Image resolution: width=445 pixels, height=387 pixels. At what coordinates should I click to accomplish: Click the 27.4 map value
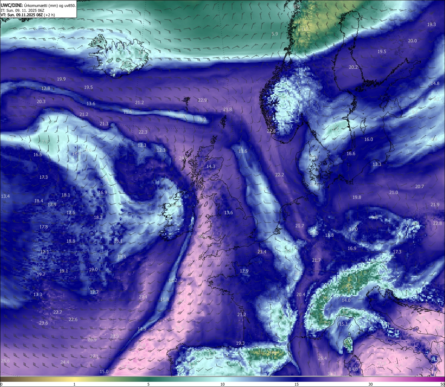[143, 297]
